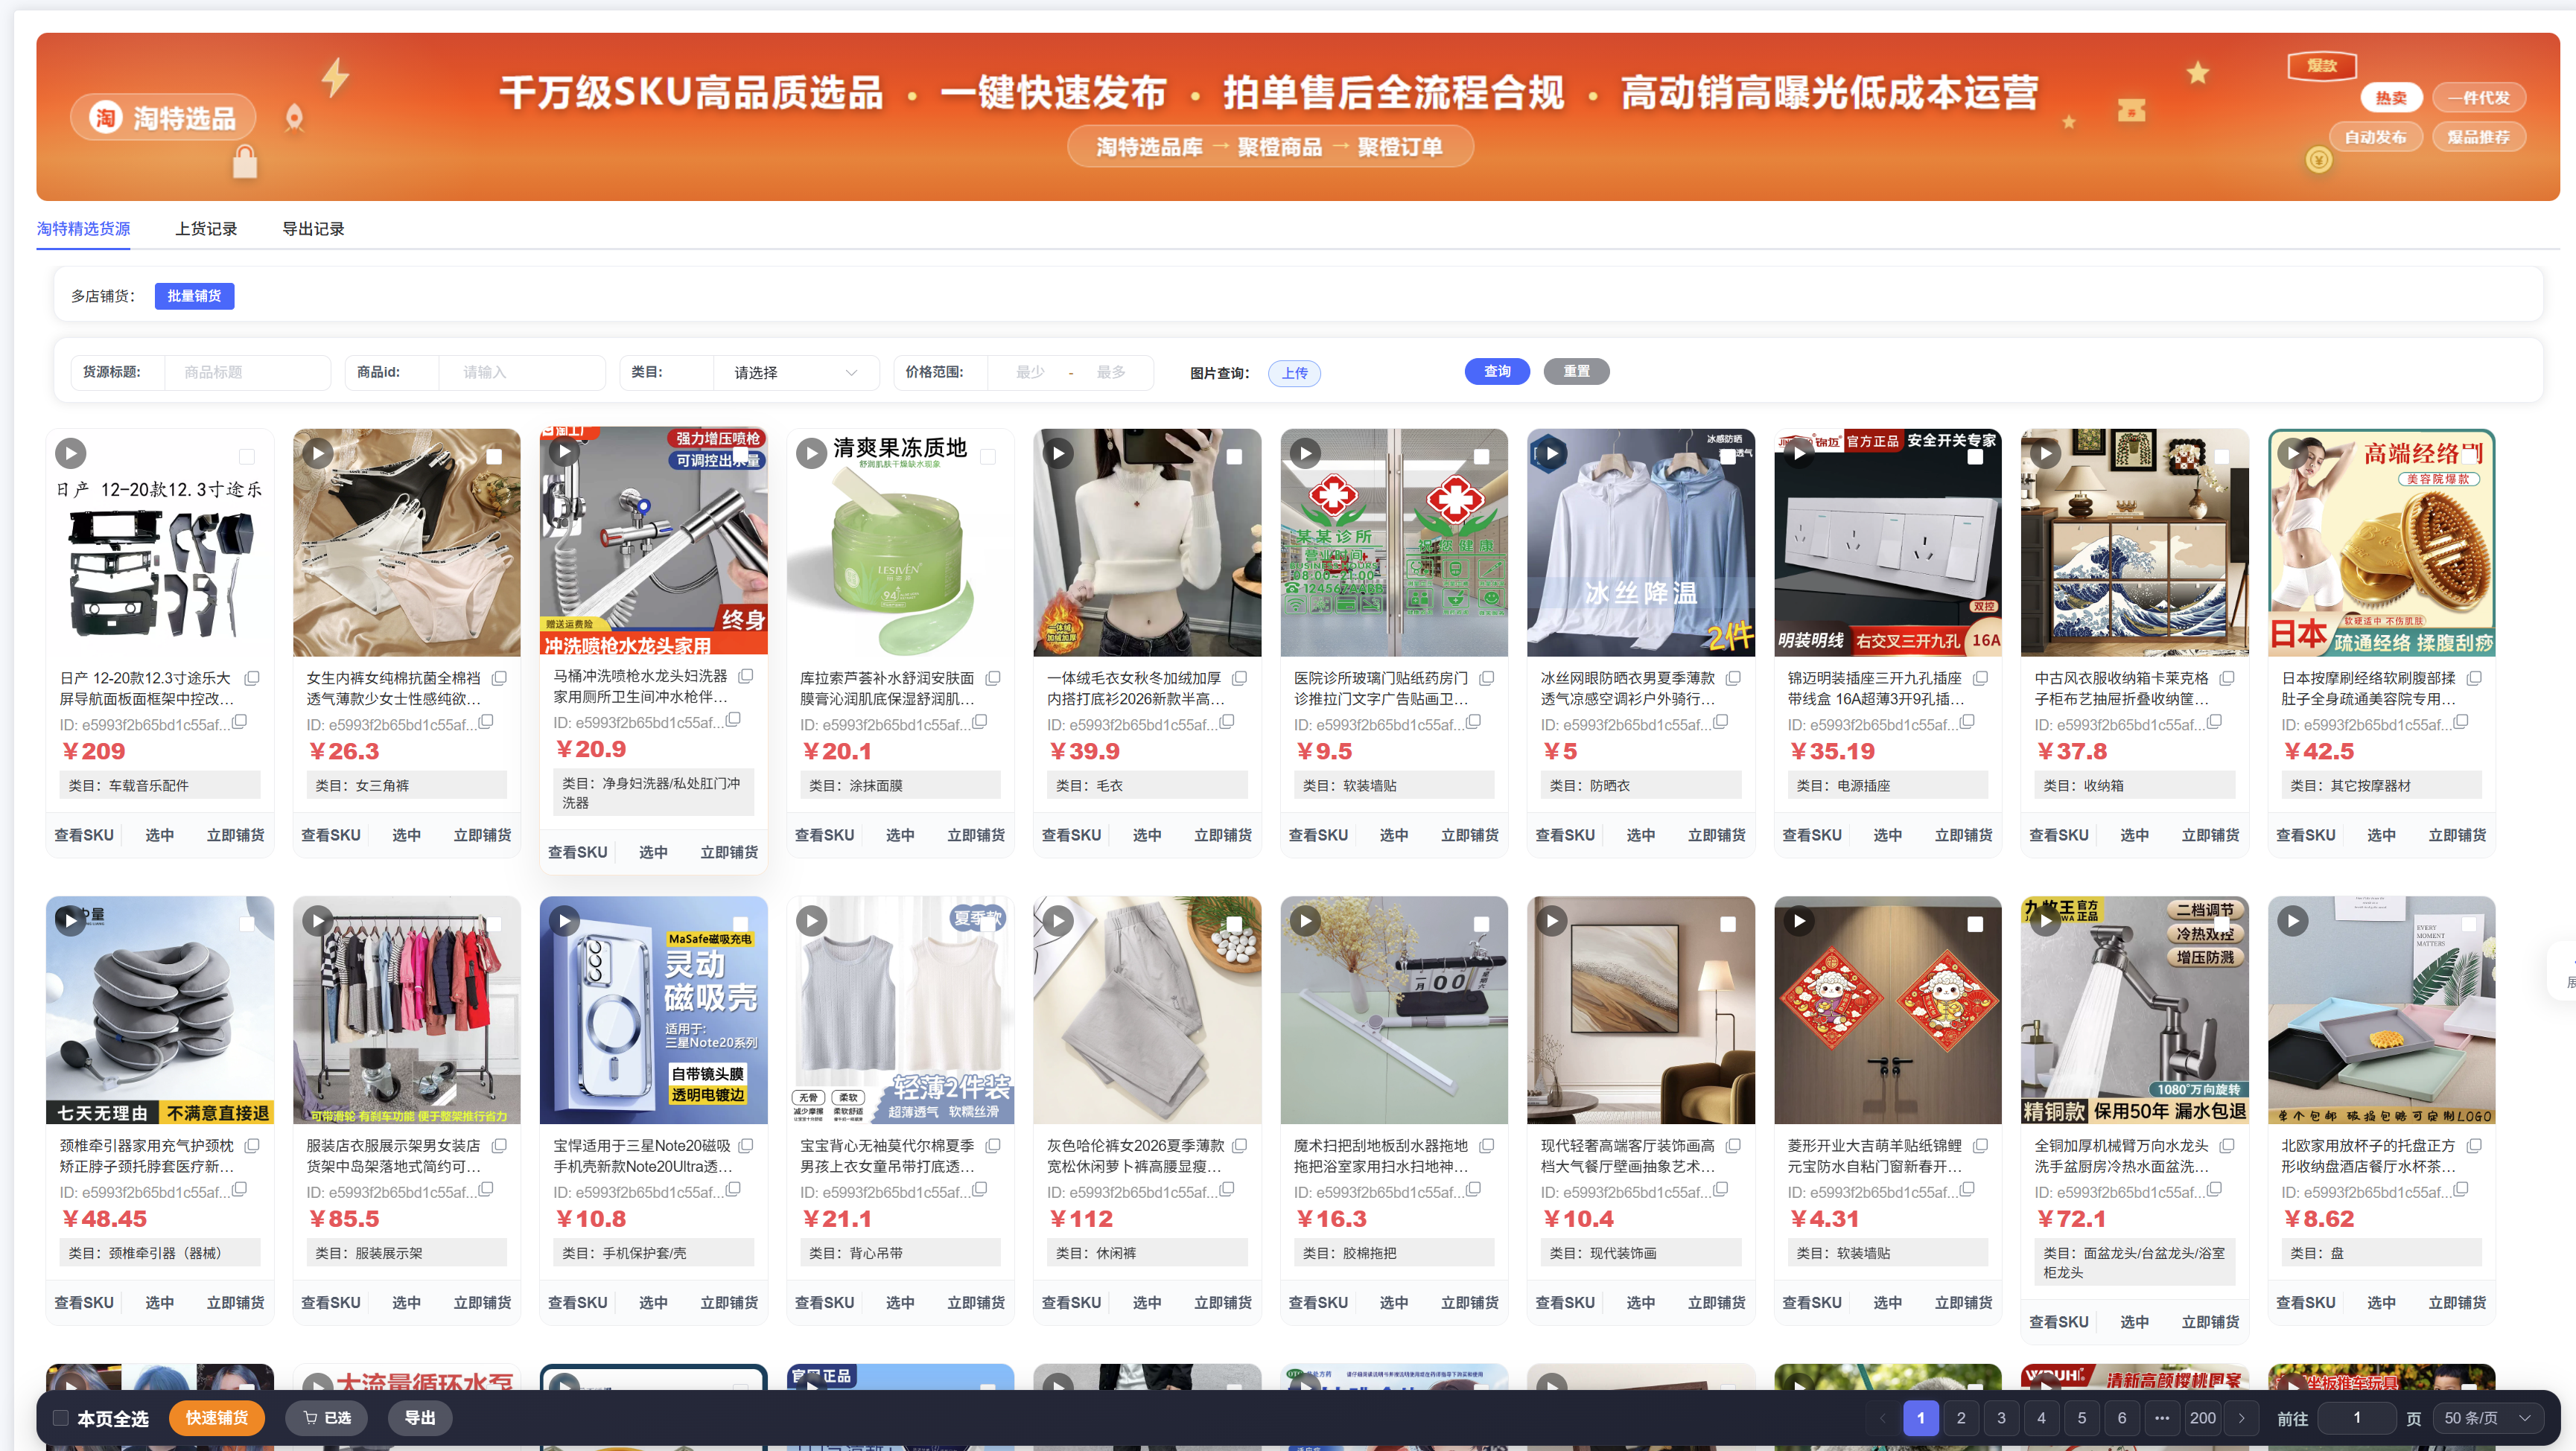
Task: Tick checkbox on 现代轻奢装饰画 product card
Action: point(1728,924)
